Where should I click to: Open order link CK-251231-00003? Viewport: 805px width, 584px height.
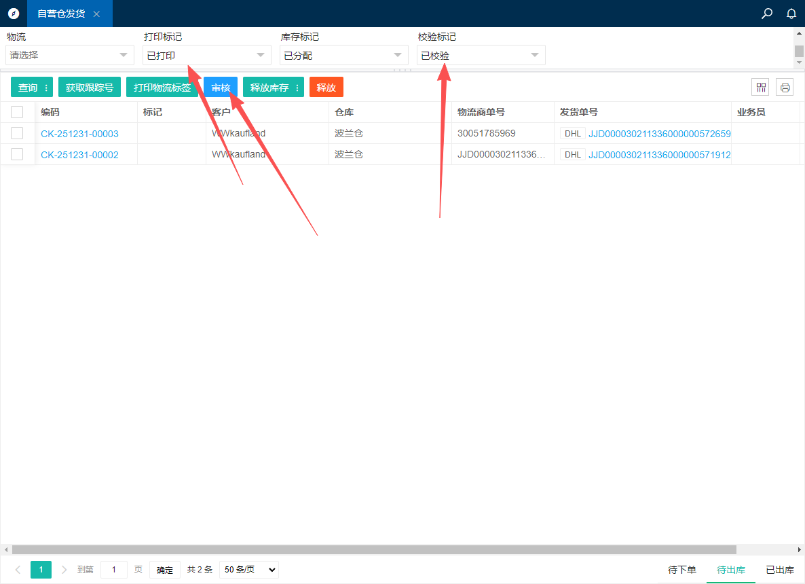tap(79, 134)
